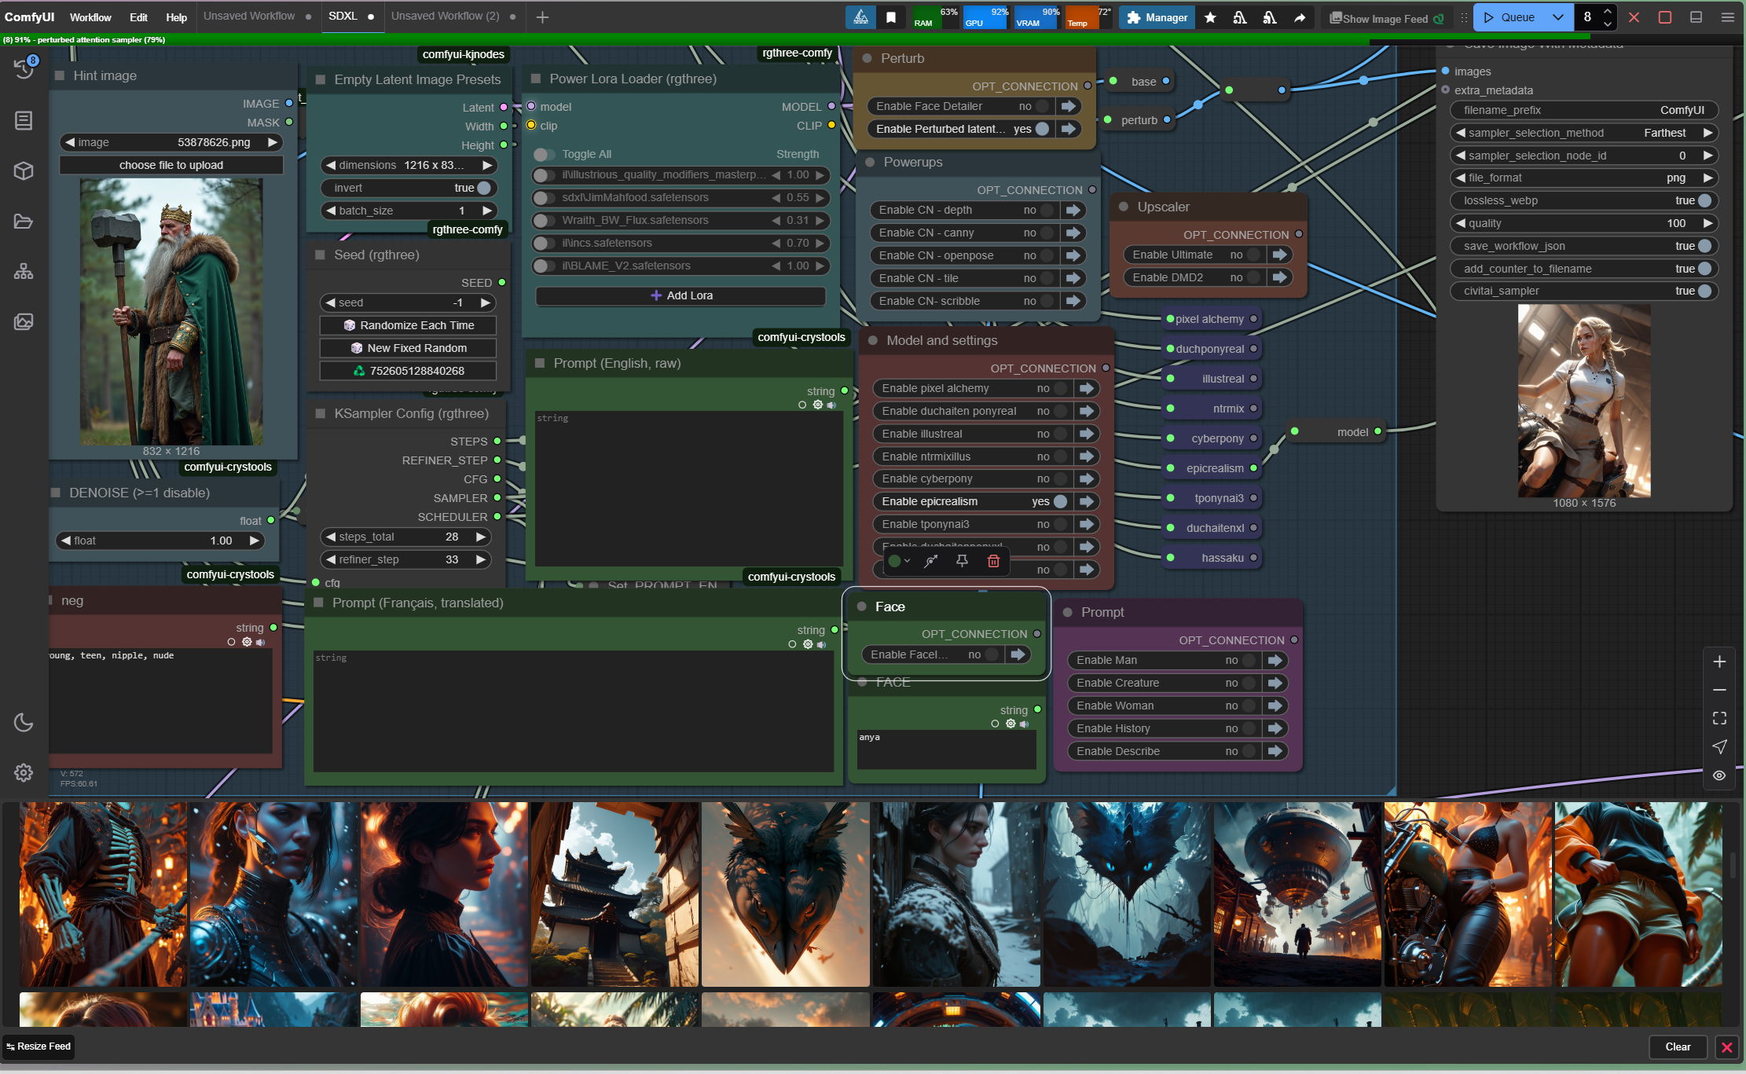Switch to Unsaved Workflow (2) tab
The height and width of the screenshot is (1074, 1746).
click(446, 16)
